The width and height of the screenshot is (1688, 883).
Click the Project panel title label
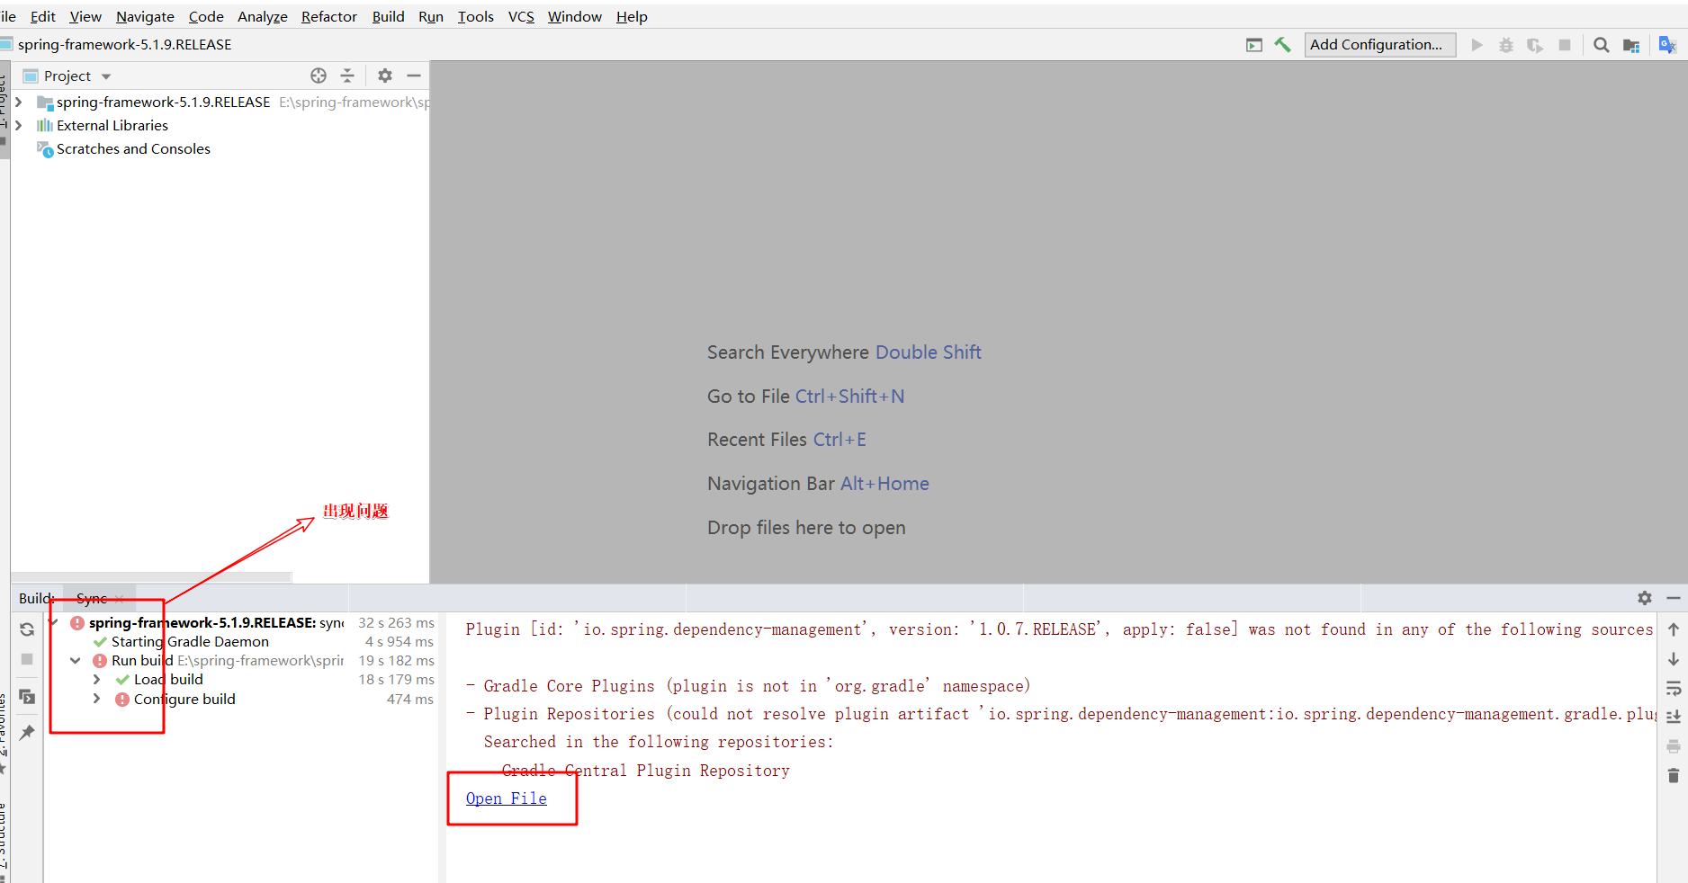pos(67,76)
